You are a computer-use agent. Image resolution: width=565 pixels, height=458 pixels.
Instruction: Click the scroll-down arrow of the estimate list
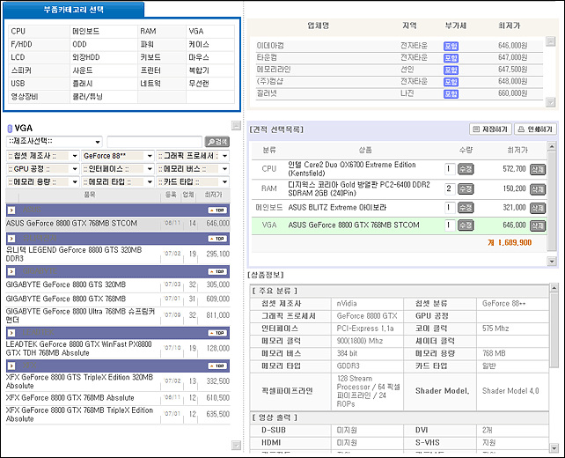coord(551,261)
